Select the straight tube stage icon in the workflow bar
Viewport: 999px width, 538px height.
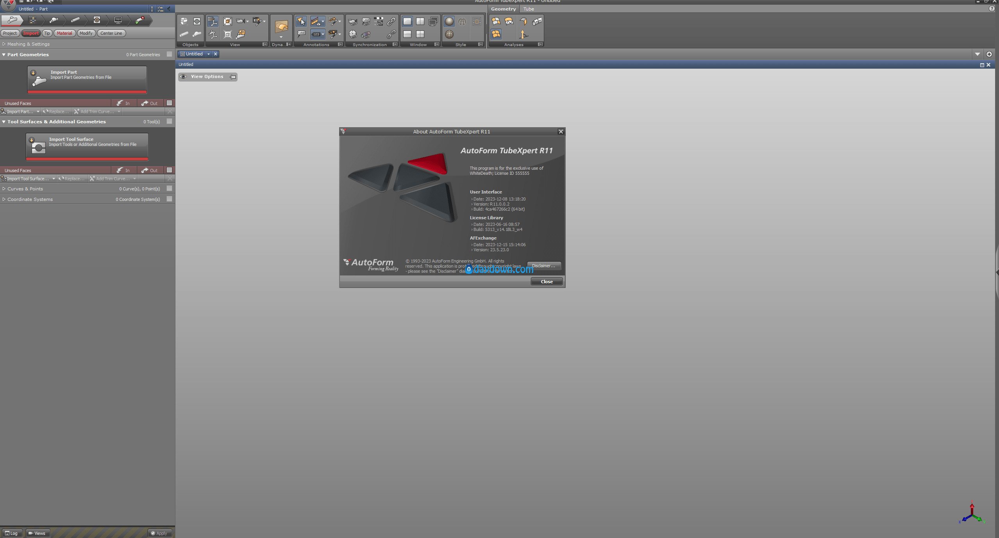[75, 20]
